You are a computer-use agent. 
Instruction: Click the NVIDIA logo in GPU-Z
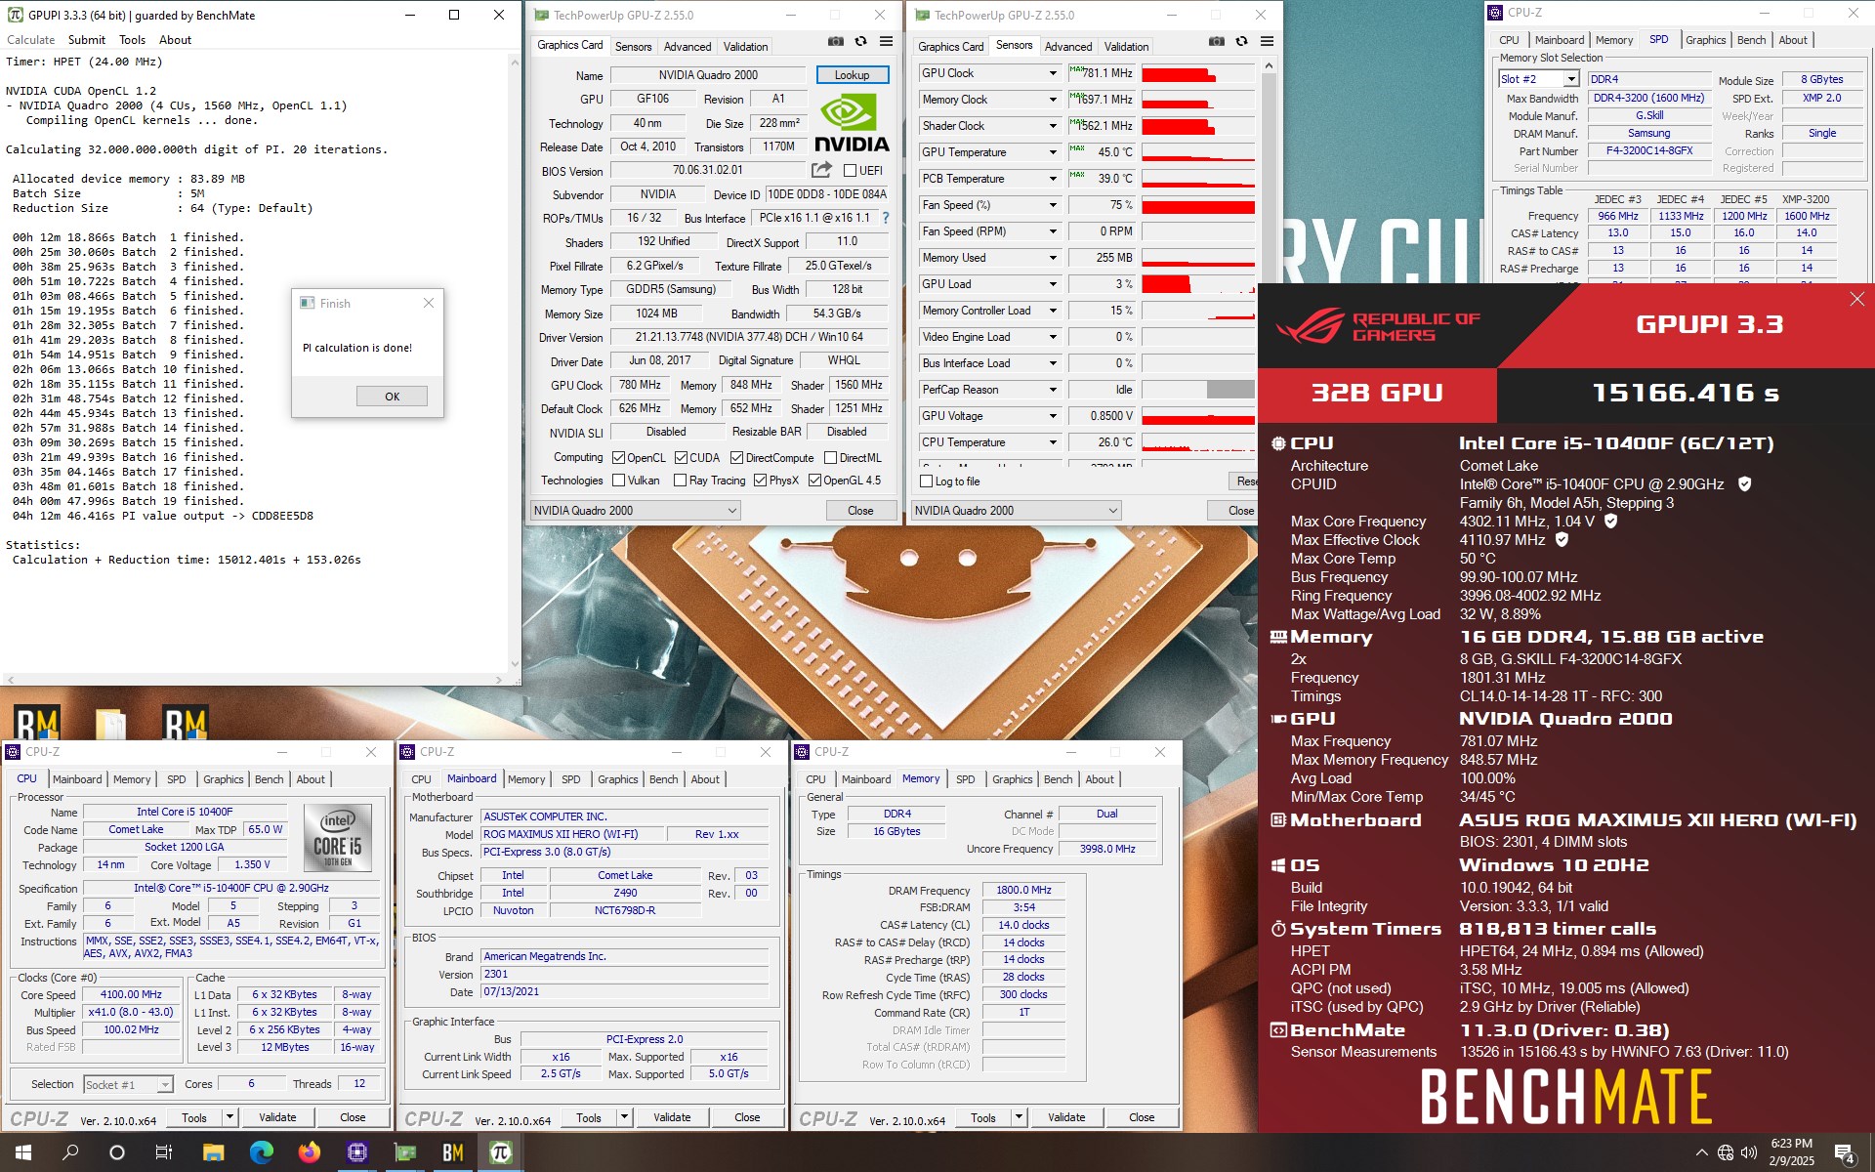(852, 122)
